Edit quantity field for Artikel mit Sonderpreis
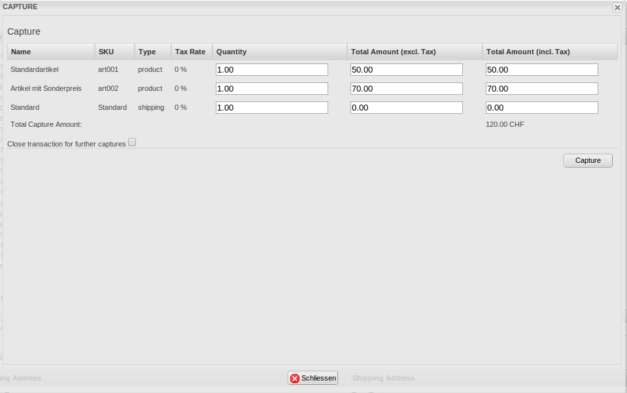 (271, 89)
